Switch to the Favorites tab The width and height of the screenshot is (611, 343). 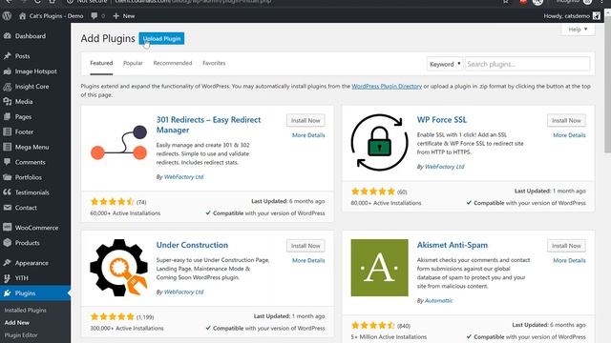[214, 63]
